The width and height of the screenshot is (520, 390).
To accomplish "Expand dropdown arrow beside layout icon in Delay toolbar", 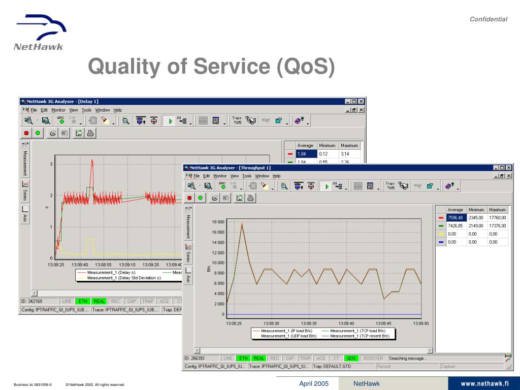I will [224, 123].
